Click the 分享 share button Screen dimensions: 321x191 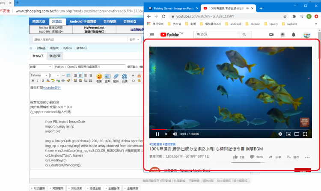pyautogui.click(x=276, y=157)
